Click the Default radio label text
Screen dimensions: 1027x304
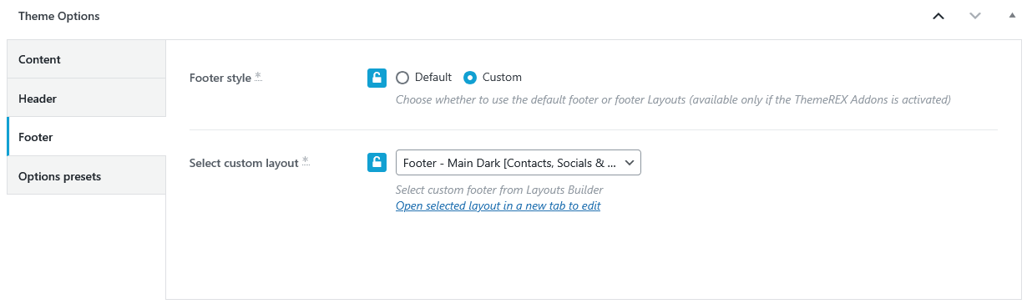coord(433,78)
